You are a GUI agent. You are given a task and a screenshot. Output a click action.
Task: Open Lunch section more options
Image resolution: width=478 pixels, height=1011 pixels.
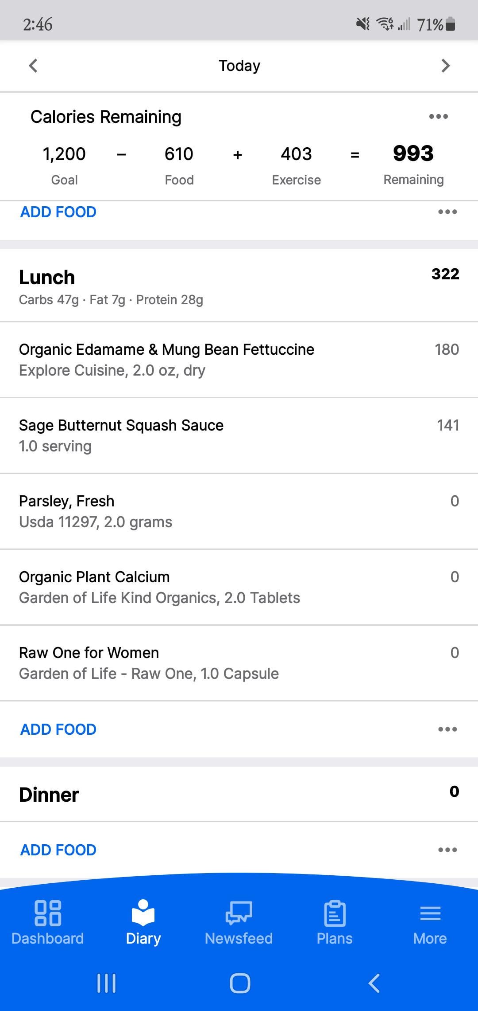coord(447,729)
